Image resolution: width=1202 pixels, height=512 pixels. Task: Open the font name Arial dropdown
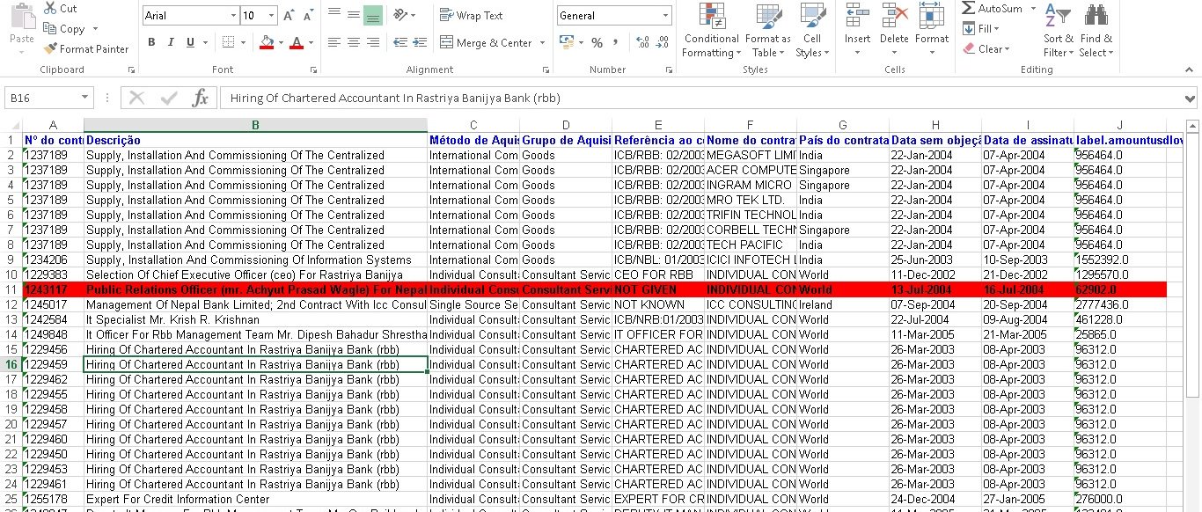233,16
